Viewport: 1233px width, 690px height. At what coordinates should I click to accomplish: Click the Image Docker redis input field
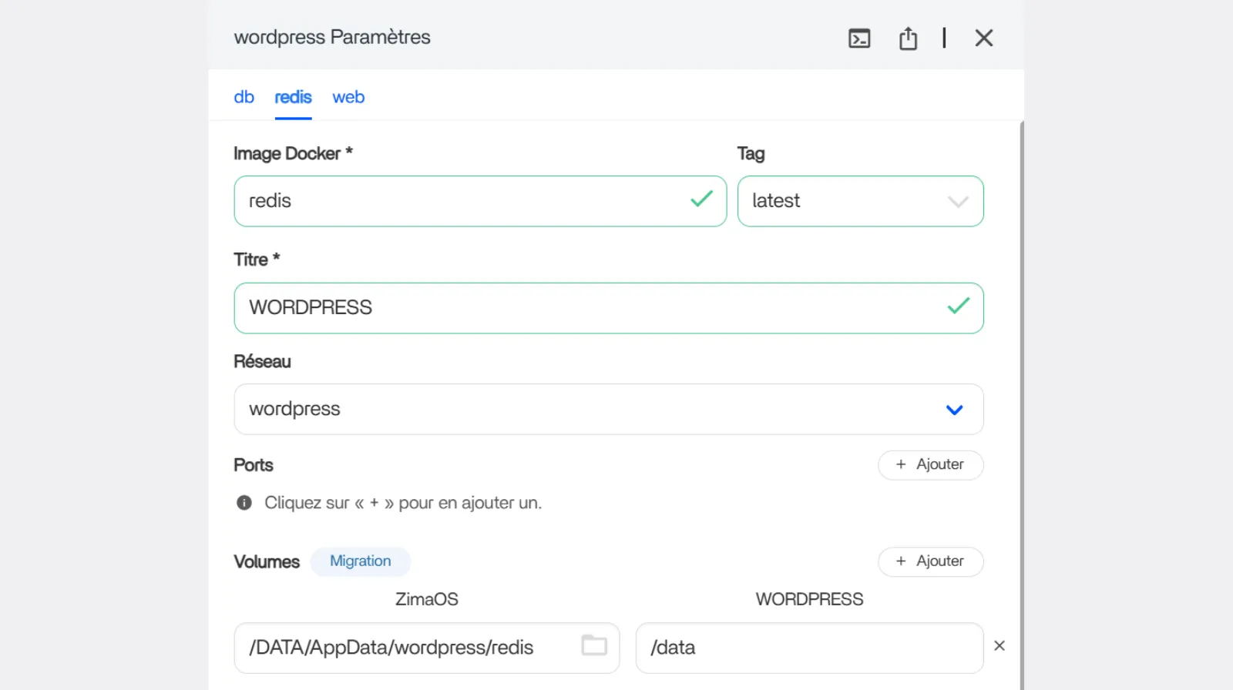462,201
